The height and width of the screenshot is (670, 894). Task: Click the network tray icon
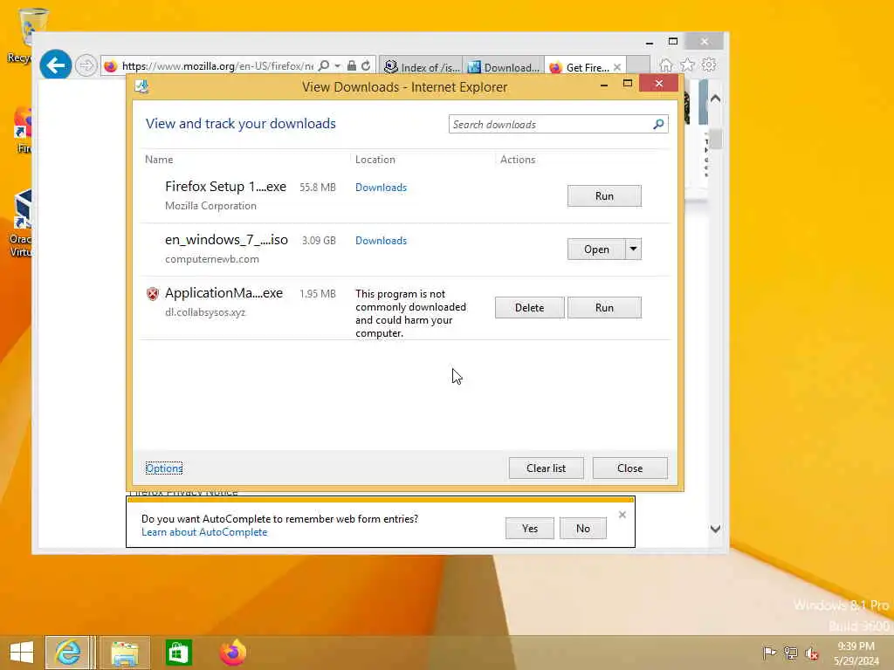click(790, 653)
